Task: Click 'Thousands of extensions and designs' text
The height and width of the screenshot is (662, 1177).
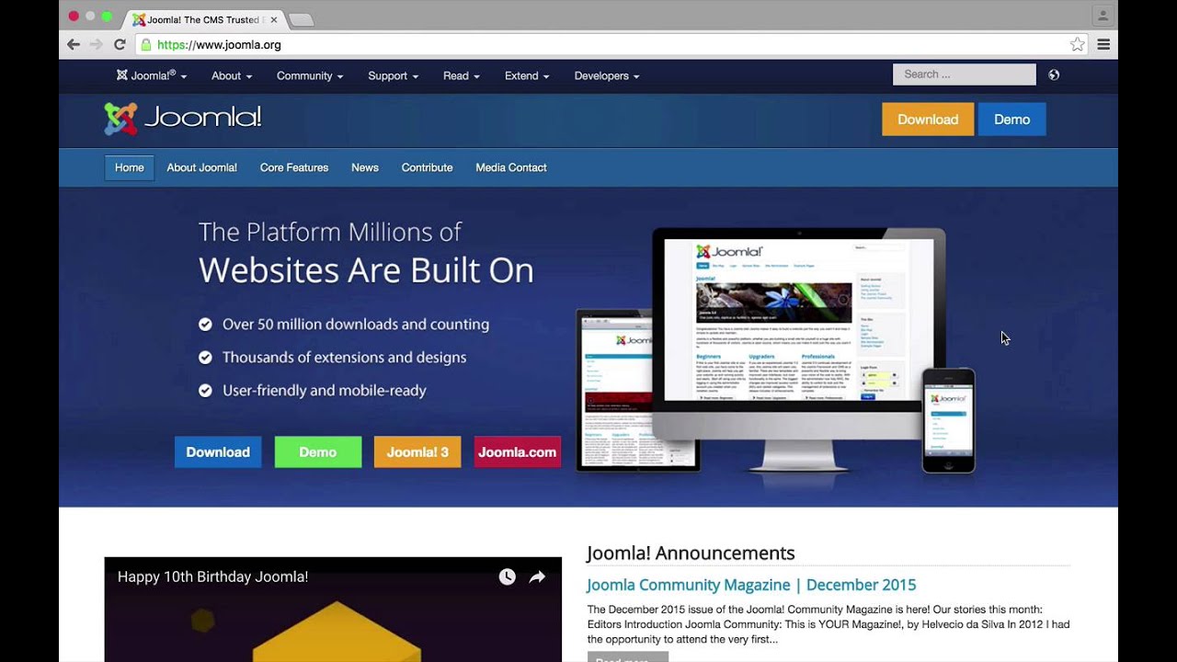Action: click(344, 358)
